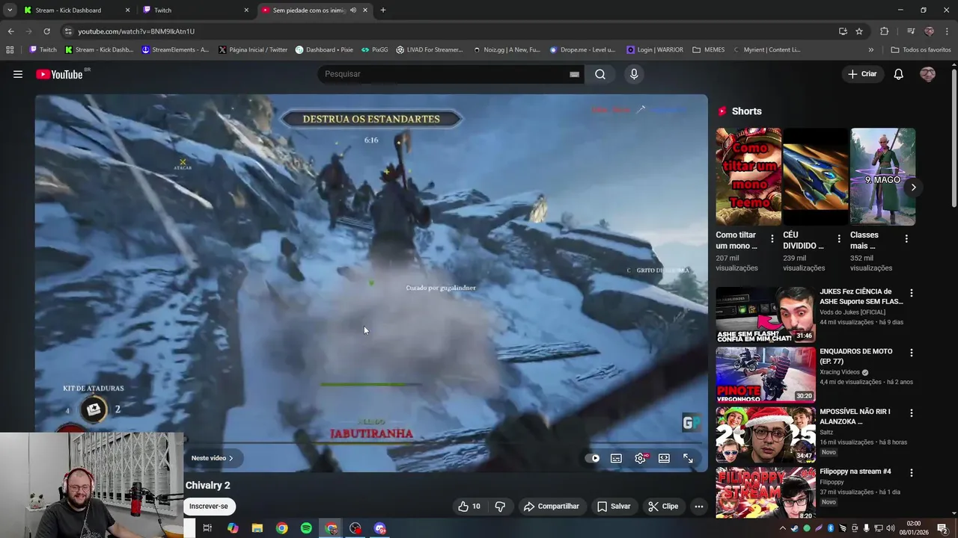Open the Windows notification center icon
Viewport: 958px width, 538px height.
[x=942, y=528]
